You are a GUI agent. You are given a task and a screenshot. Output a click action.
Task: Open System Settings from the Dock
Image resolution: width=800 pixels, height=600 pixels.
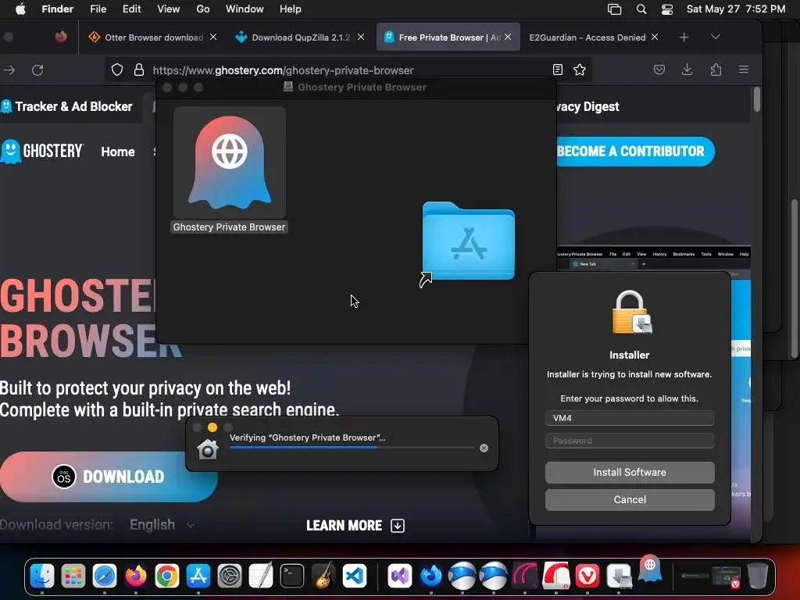[x=230, y=577]
